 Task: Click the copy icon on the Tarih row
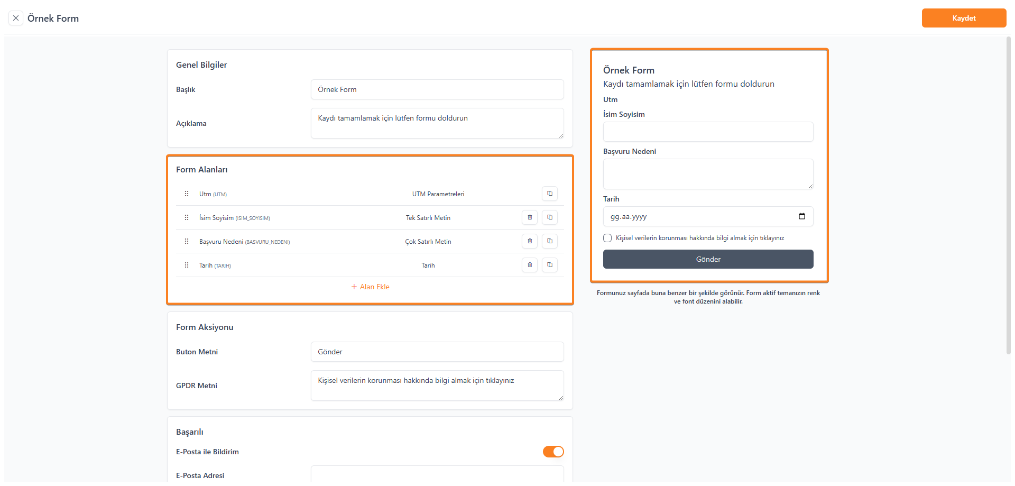click(550, 265)
